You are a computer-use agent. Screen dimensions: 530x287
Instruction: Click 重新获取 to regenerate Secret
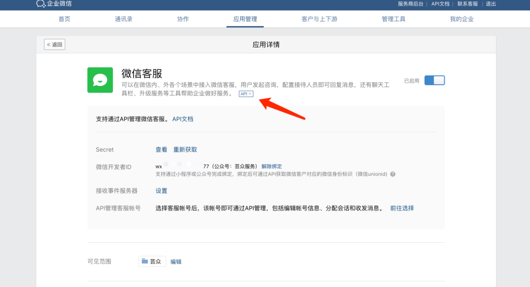point(185,150)
